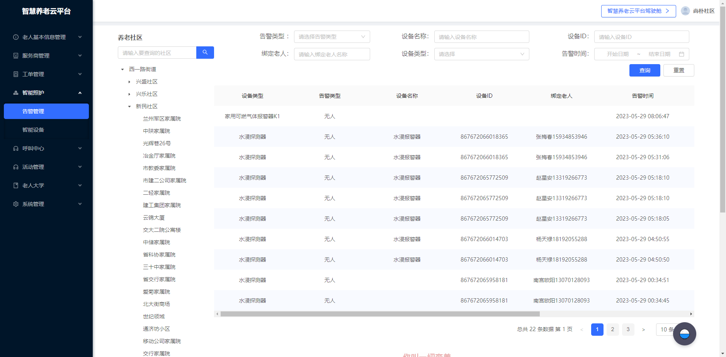Image resolution: width=726 pixels, height=357 pixels.
Task: Click the 呼叫中心 headset icon
Action: point(16,148)
